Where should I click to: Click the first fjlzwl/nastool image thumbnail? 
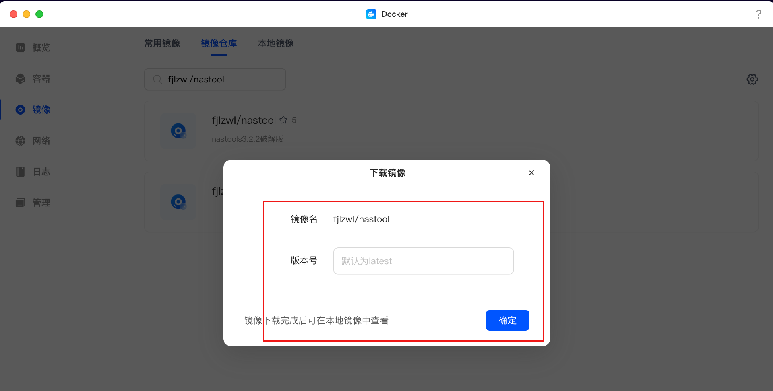point(178,131)
